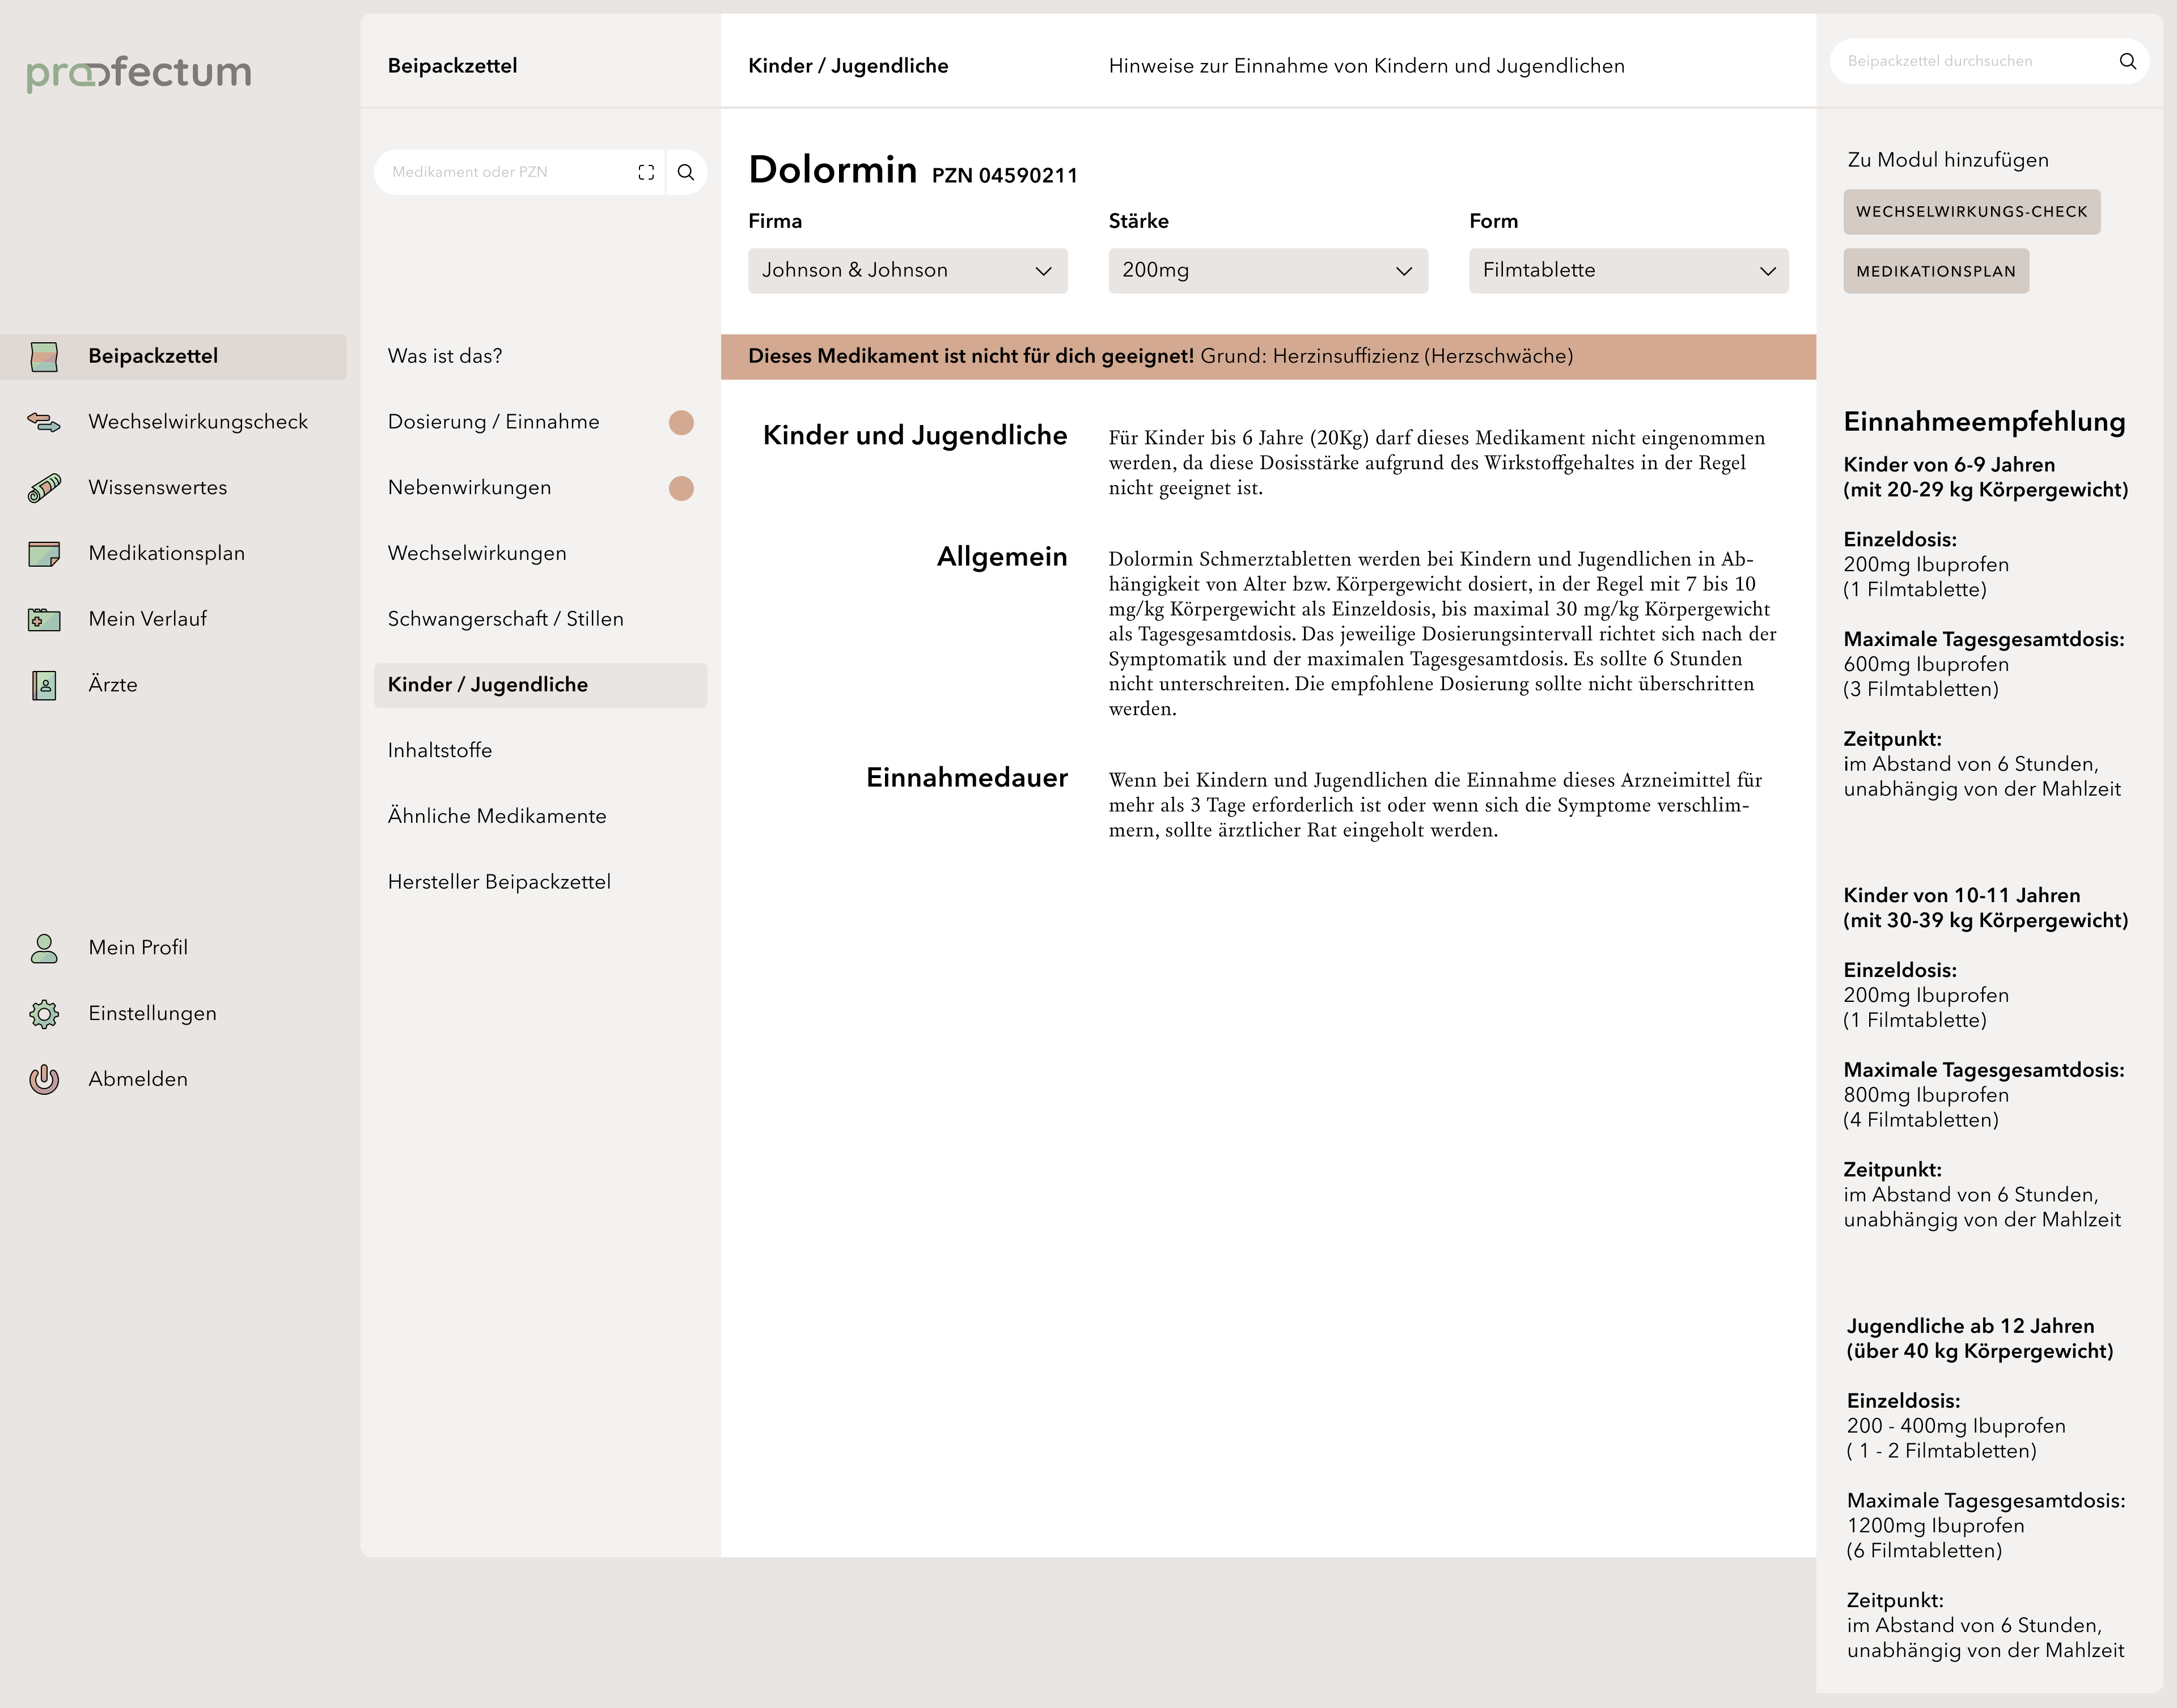2177x1708 pixels.
Task: Expand the Form Filmtablette dropdown
Action: pyautogui.click(x=1628, y=271)
